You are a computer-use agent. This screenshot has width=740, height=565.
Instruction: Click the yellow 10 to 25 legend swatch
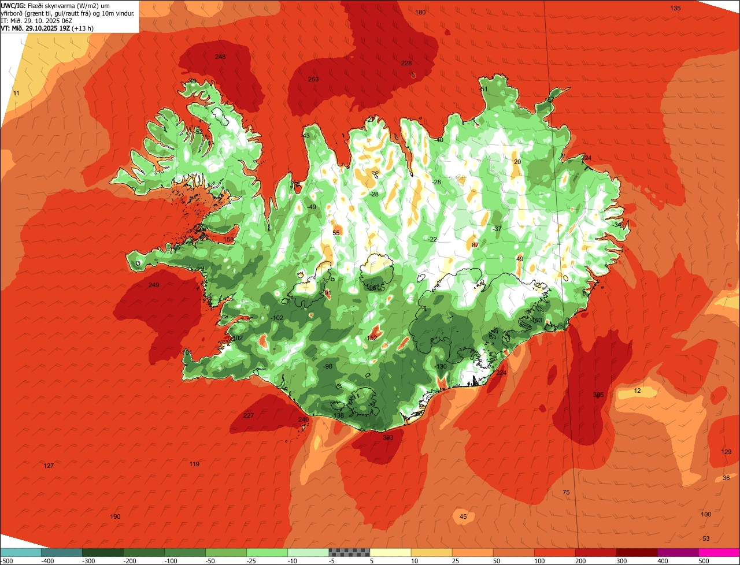pyautogui.click(x=431, y=552)
